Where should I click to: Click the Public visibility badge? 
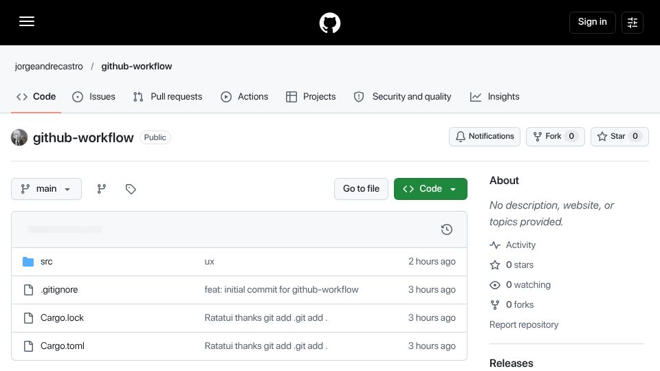[155, 137]
